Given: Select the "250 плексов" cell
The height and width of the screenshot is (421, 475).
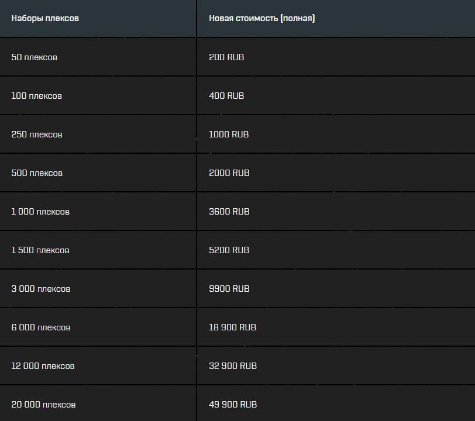Looking at the screenshot, I should 36,134.
